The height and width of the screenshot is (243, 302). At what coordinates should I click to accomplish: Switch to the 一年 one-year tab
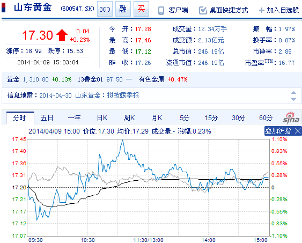click(x=74, y=118)
